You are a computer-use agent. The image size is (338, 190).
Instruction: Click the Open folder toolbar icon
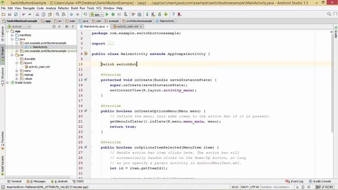pos(3,14)
